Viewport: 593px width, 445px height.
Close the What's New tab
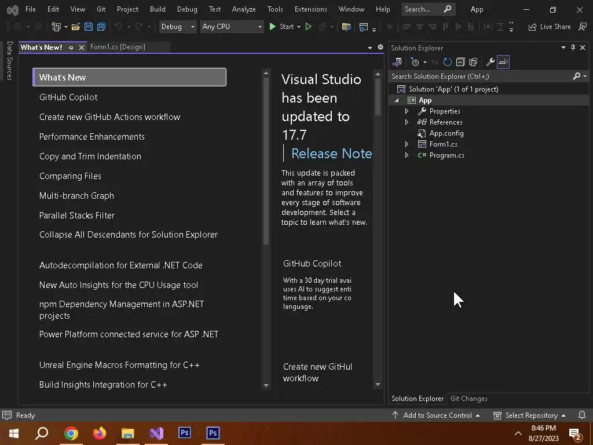click(x=81, y=48)
